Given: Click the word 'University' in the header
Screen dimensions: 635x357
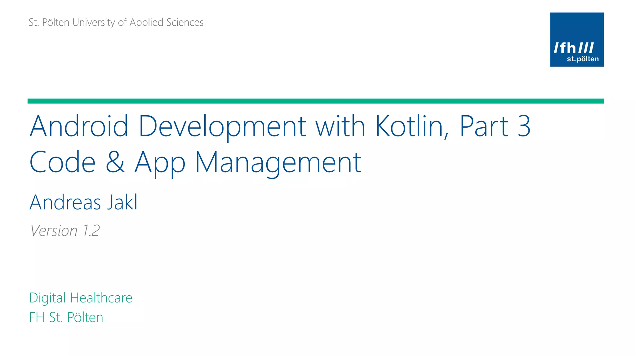Looking at the screenshot, I should pyautogui.click(x=94, y=22).
